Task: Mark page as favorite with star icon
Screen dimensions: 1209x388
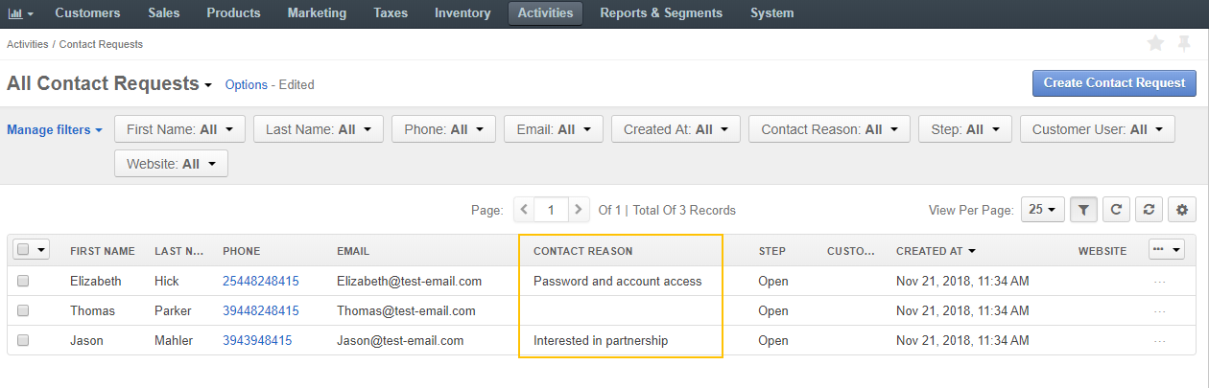Action: click(x=1156, y=43)
